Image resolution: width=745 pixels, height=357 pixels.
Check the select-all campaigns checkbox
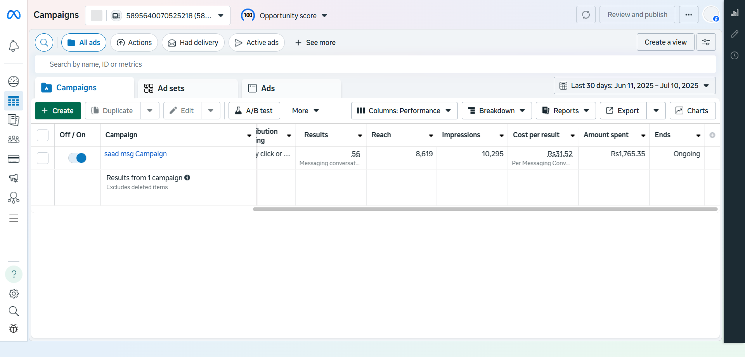(43, 135)
